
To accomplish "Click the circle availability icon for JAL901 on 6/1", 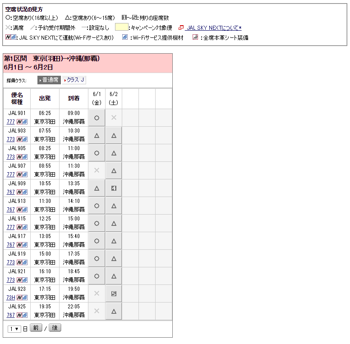I will point(97,118).
